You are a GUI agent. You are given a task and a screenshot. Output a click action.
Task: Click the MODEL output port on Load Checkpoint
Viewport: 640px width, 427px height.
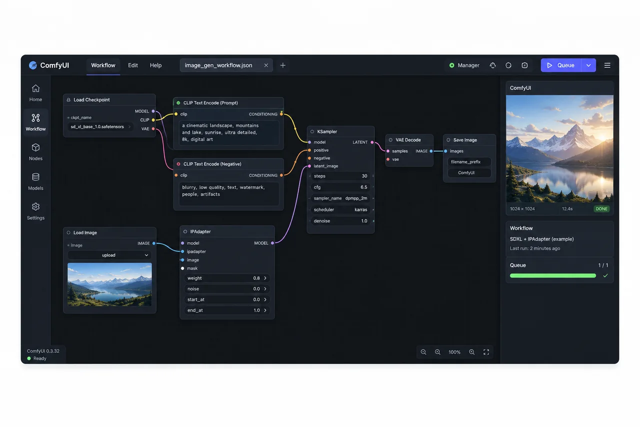tap(153, 111)
